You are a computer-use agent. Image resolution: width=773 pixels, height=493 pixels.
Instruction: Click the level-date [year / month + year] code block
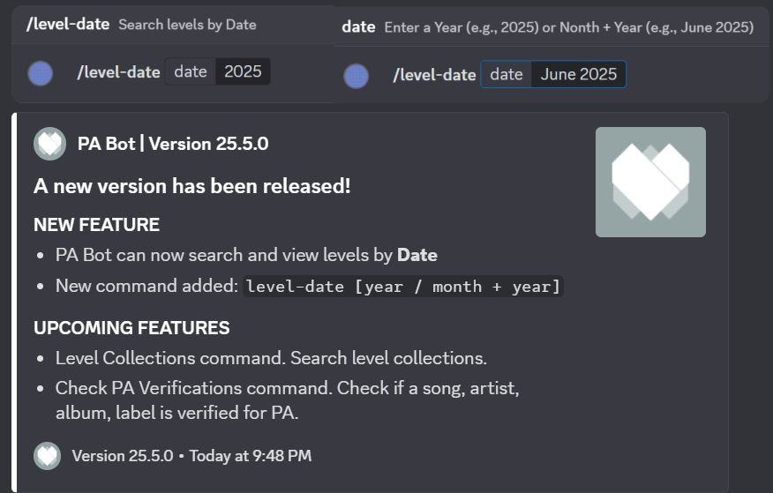pos(403,286)
